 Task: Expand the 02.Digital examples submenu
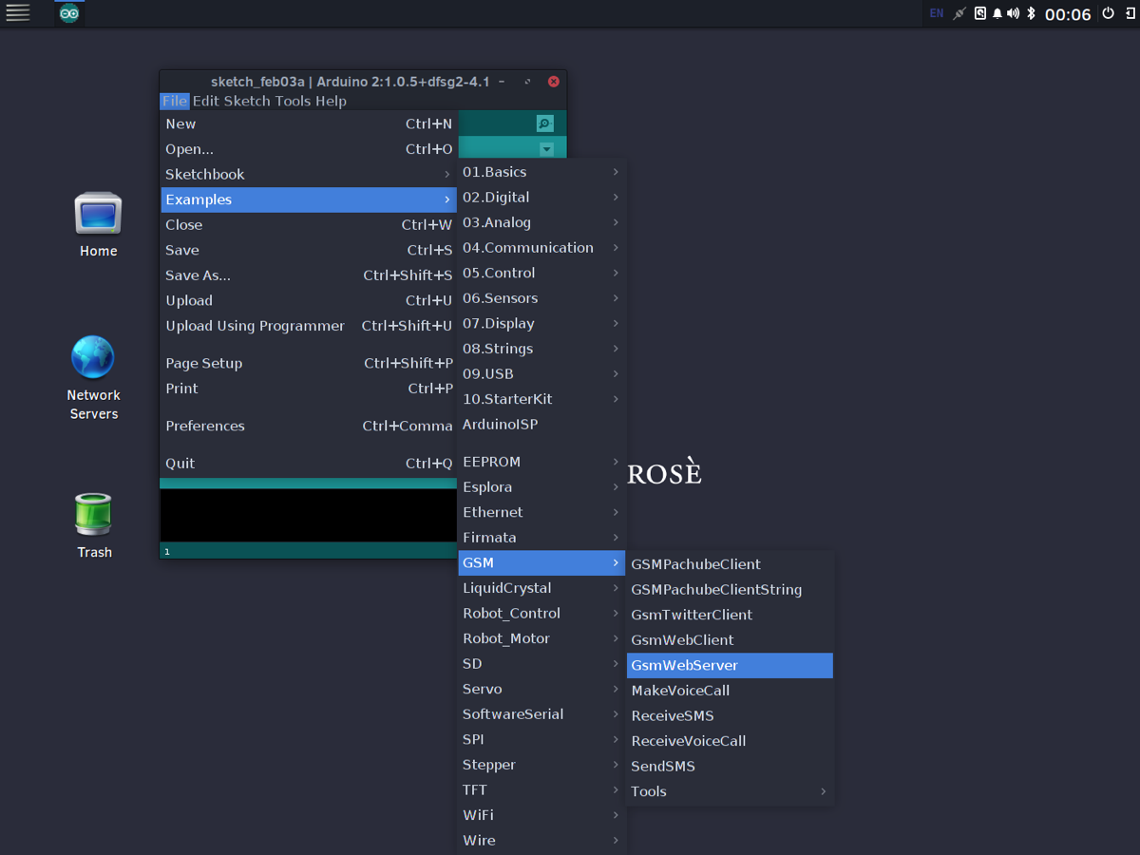[541, 197]
